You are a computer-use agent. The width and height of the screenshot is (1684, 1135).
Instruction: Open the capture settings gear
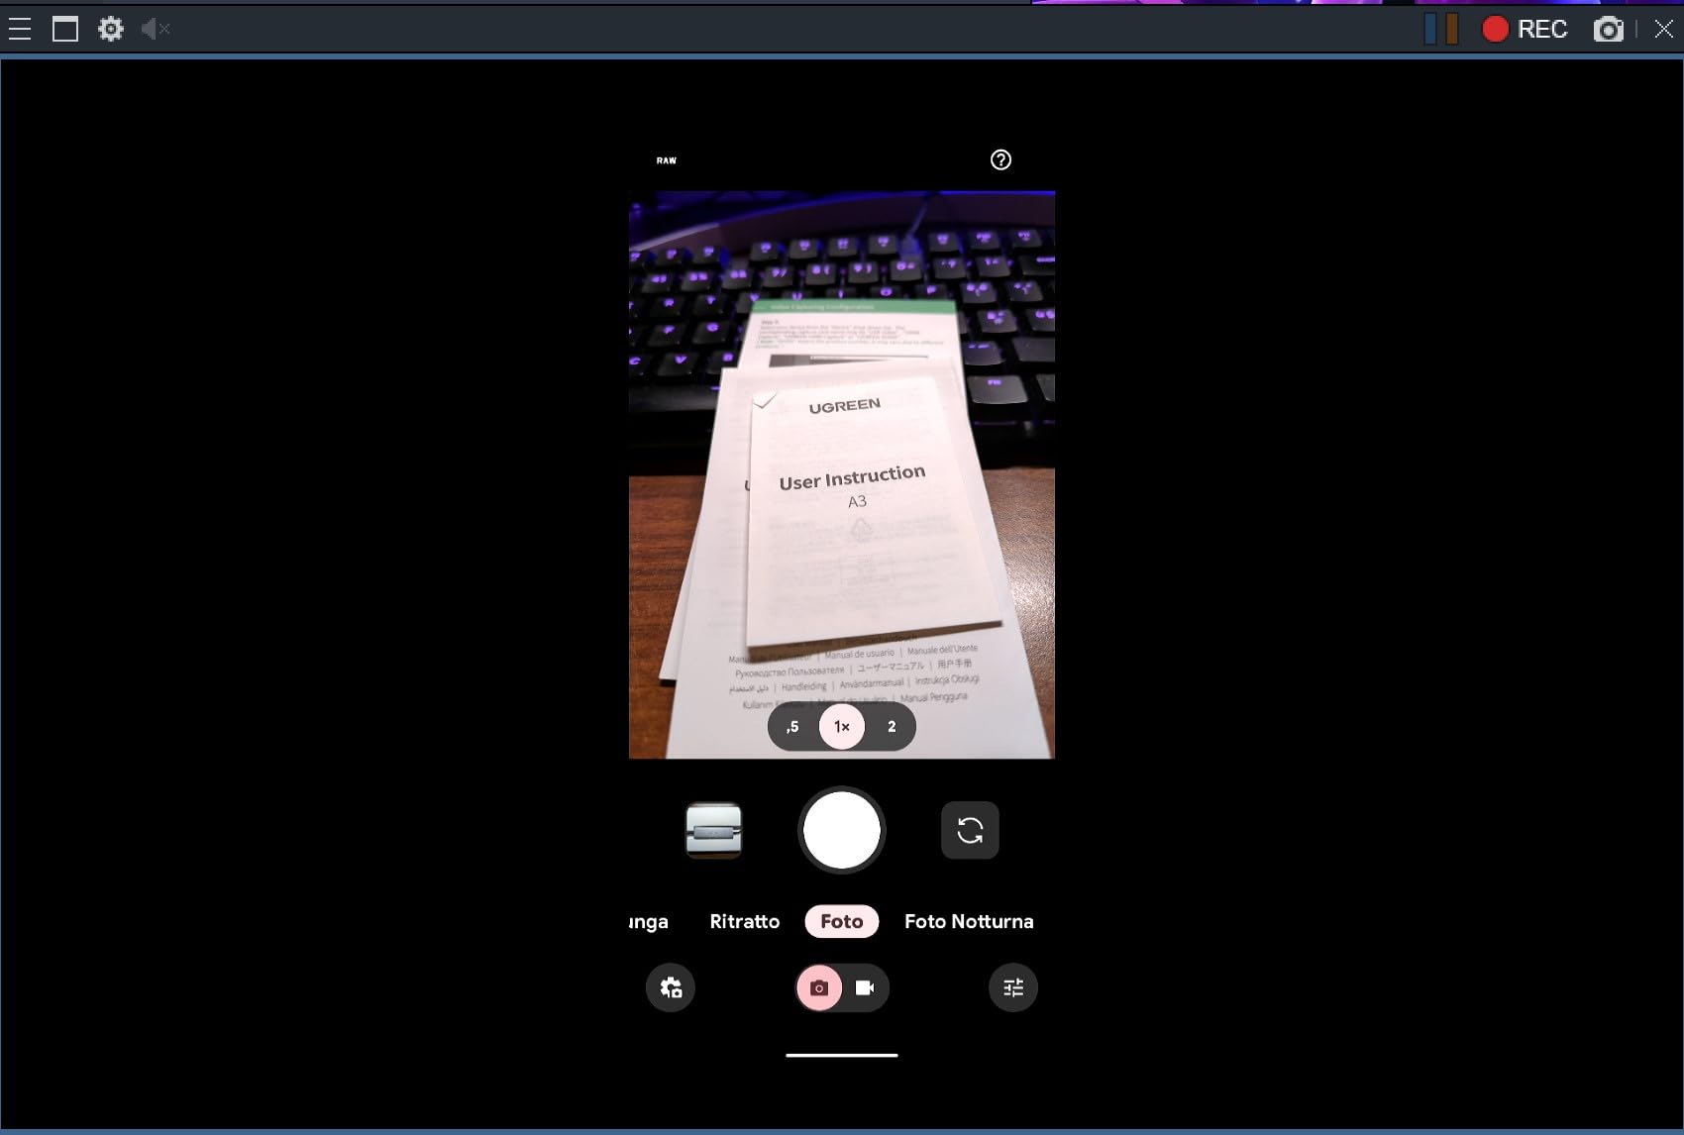coord(111,29)
